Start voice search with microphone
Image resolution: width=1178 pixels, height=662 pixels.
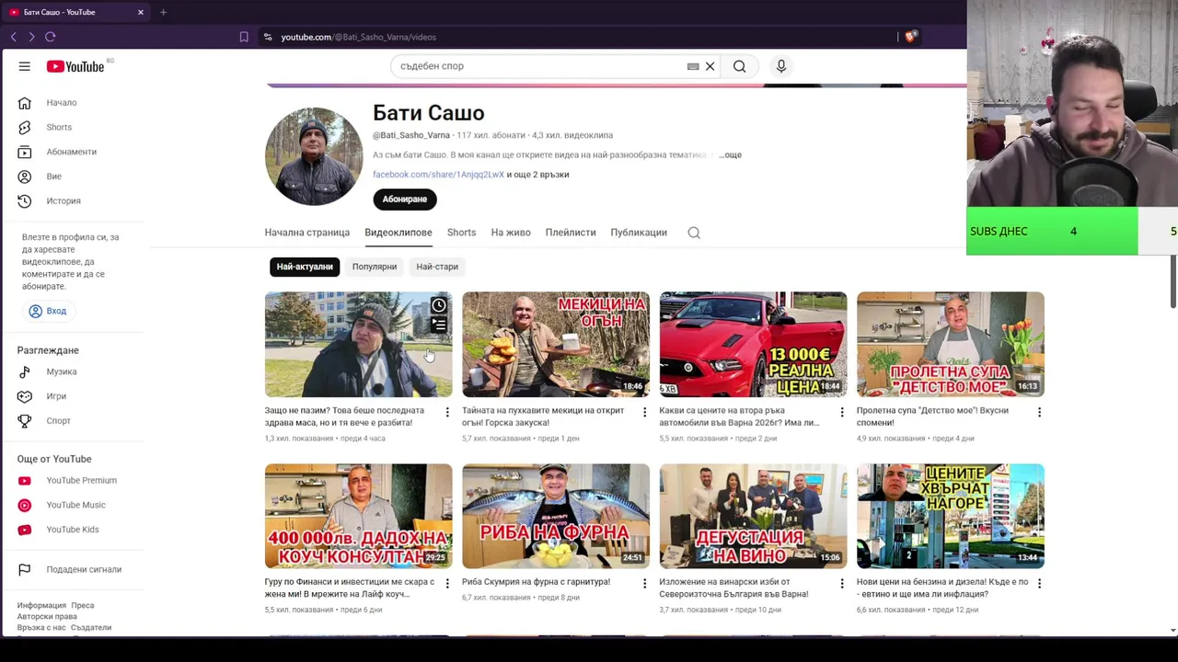781,66
